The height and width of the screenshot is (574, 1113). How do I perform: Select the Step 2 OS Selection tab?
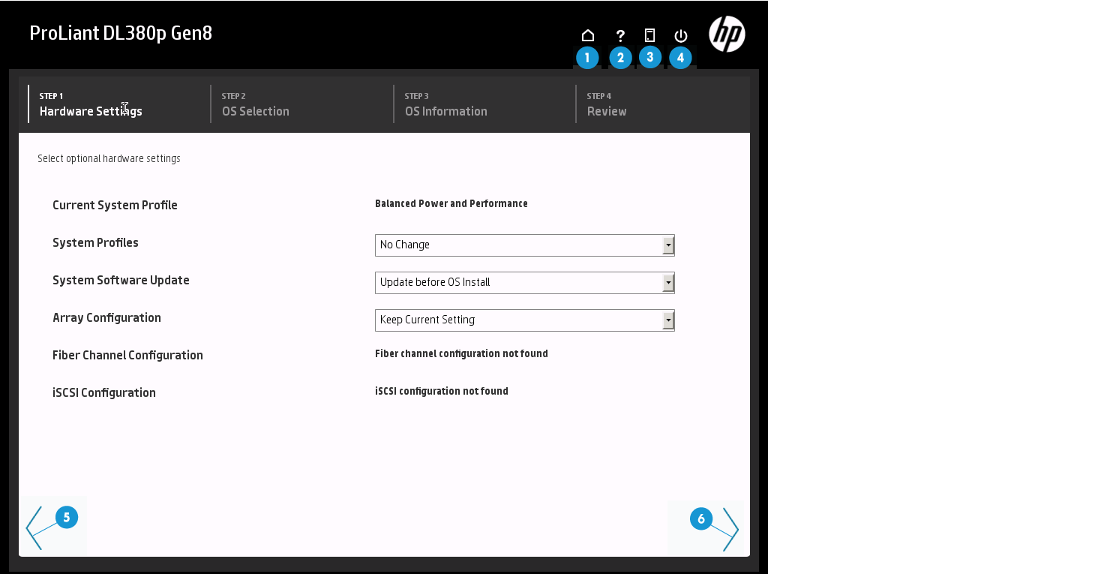pyautogui.click(x=301, y=104)
